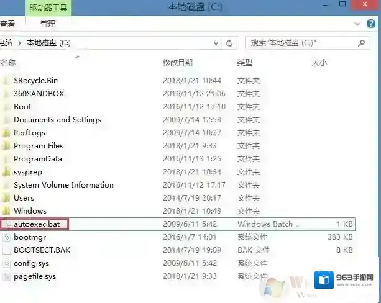Click the breadcrumb arrow before 本地磁盘 (C:)
Image resolution: width=381 pixels, height=303 pixels.
pos(20,43)
